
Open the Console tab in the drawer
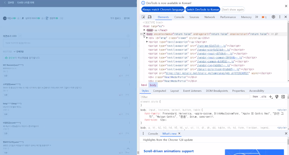(153, 134)
